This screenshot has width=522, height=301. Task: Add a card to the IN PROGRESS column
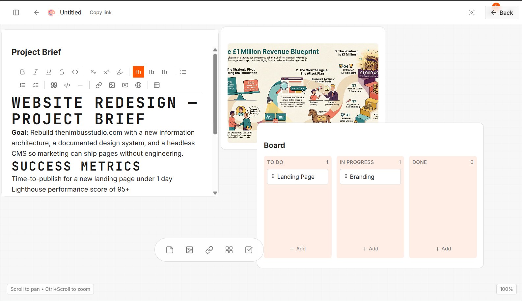(370, 249)
